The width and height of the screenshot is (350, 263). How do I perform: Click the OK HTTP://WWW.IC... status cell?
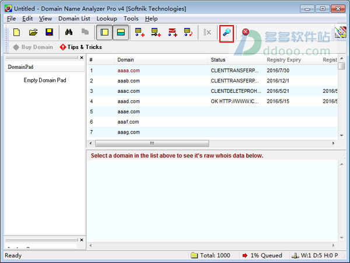coord(235,101)
